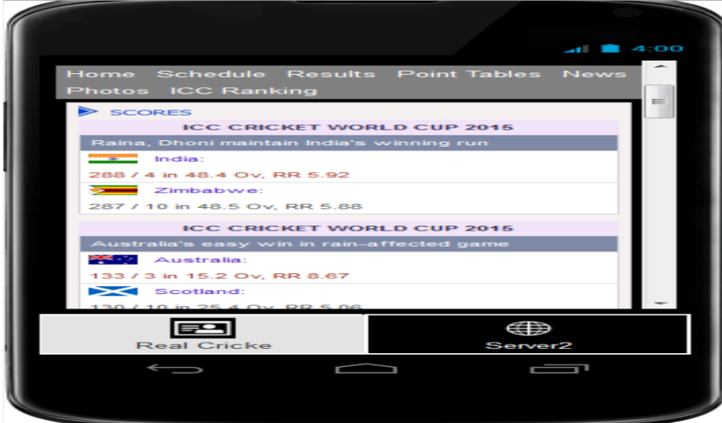The image size is (722, 423).
Task: Open ICC Ranking page
Action: tap(243, 91)
